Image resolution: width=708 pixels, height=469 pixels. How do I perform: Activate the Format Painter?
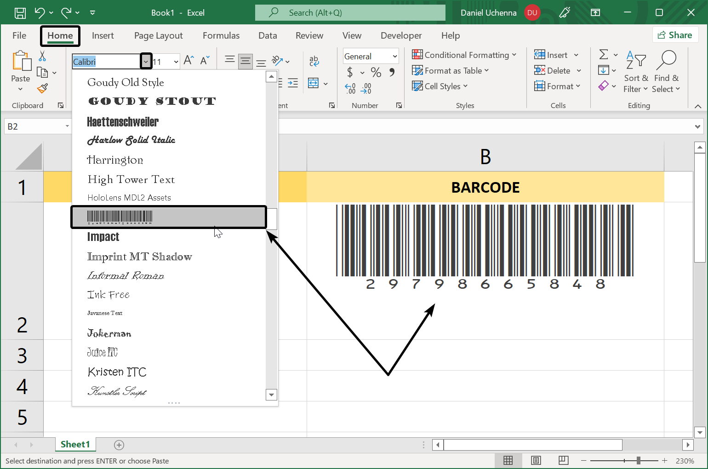(42, 88)
